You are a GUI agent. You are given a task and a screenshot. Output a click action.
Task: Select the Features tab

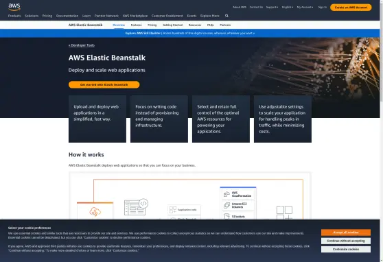pyautogui.click(x=137, y=25)
